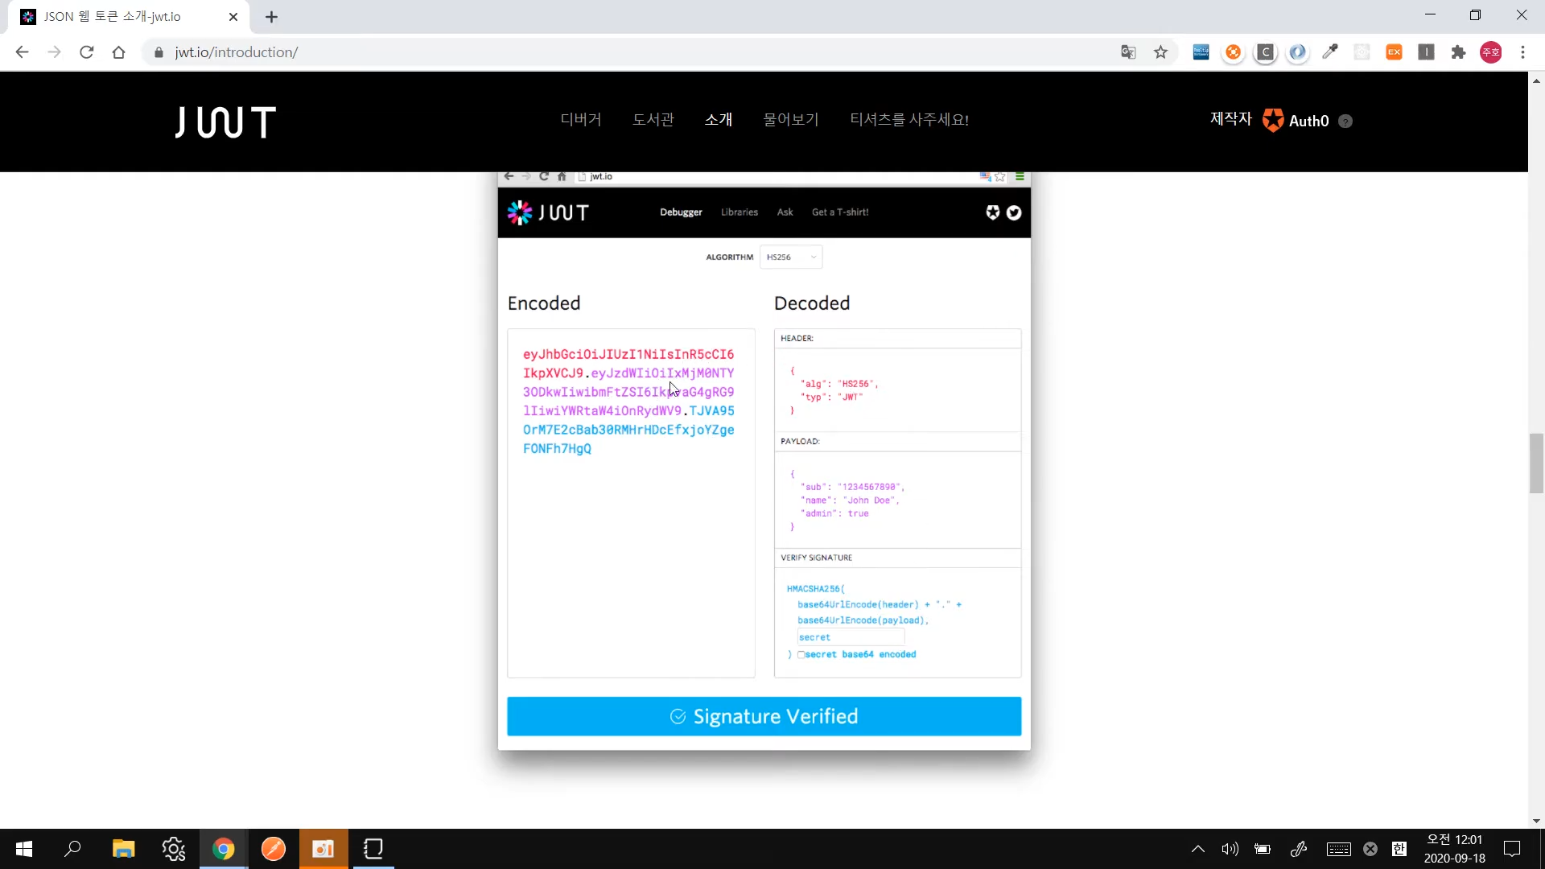Open File Explorer from the taskbar

click(123, 849)
